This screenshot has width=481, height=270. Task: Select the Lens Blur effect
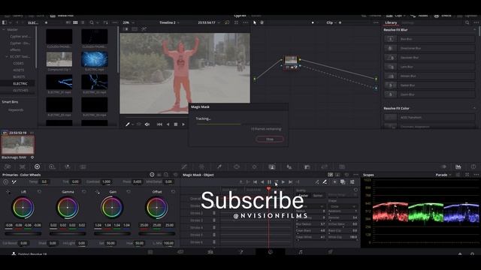[x=429, y=67]
